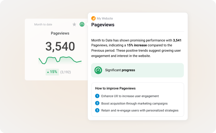Image resolution: width=216 pixels, height=133 pixels.
Task: Click the Month to date label
Action: coord(43,25)
